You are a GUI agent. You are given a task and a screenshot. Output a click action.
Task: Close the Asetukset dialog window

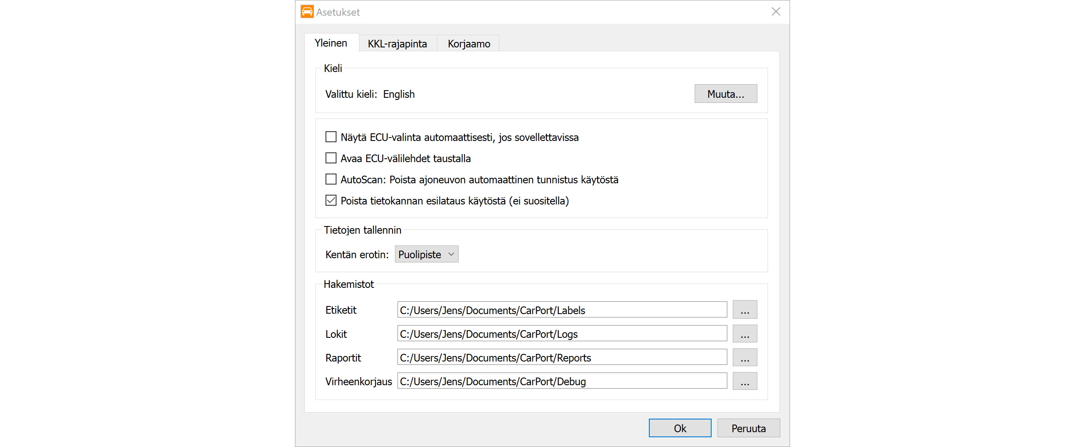776,12
